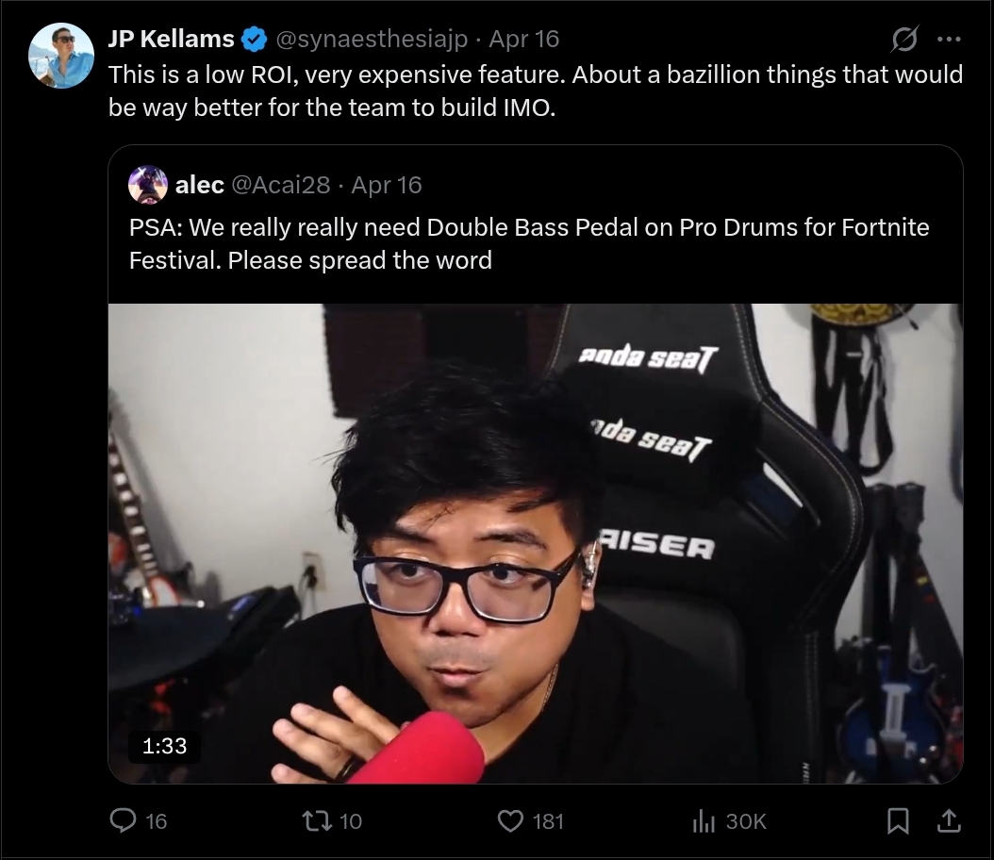The height and width of the screenshot is (860, 994).
Task: Click the verified blue checkmark badge
Action: point(255,40)
